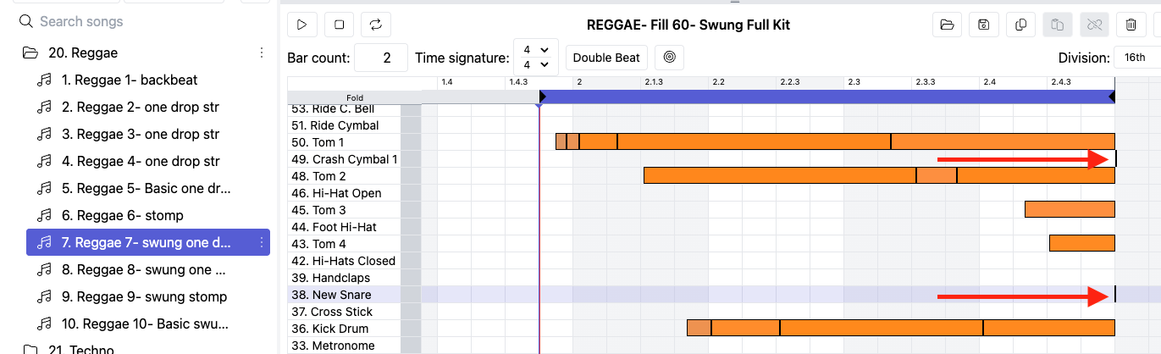
Task: Toggle loop playback
Action: [x=376, y=25]
